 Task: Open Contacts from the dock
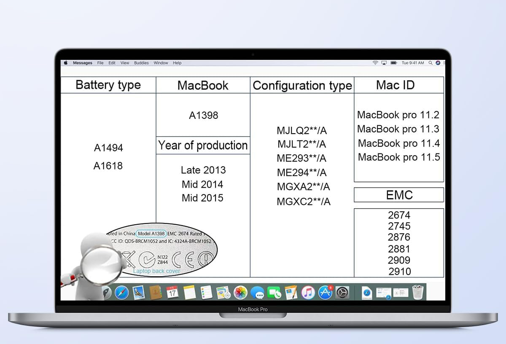(x=156, y=292)
